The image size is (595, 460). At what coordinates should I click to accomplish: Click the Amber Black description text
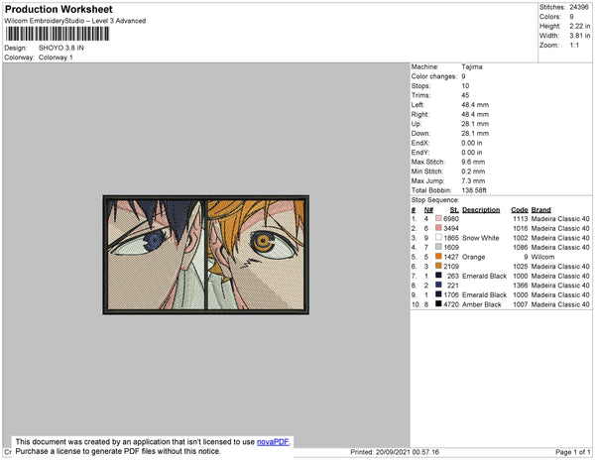pyautogui.click(x=482, y=304)
